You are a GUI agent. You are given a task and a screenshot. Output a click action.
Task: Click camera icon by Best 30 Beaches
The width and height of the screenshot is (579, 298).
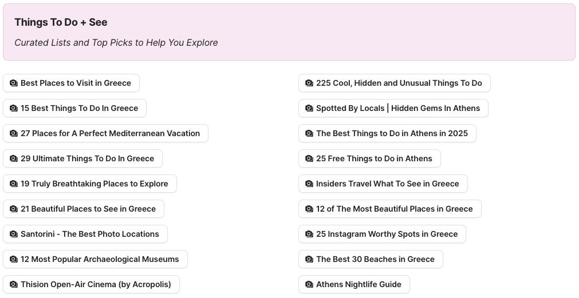[309, 259]
